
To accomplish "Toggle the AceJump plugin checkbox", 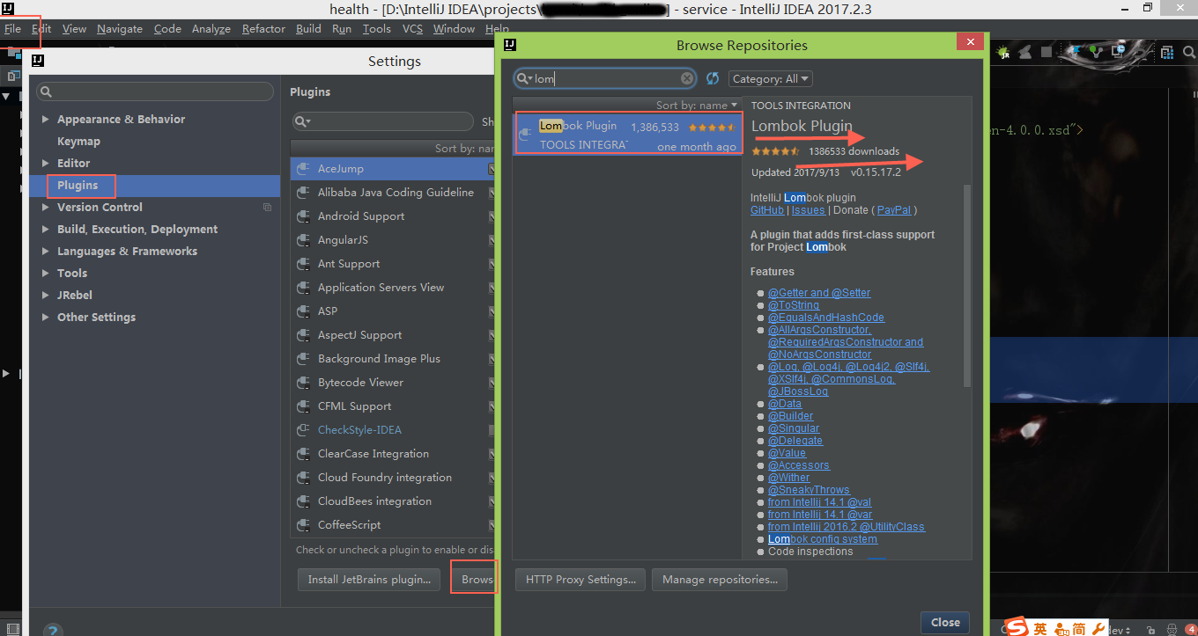I will 492,169.
